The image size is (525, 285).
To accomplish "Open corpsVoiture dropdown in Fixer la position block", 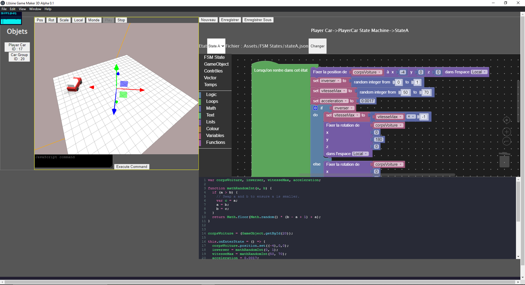I will pyautogui.click(x=367, y=72).
